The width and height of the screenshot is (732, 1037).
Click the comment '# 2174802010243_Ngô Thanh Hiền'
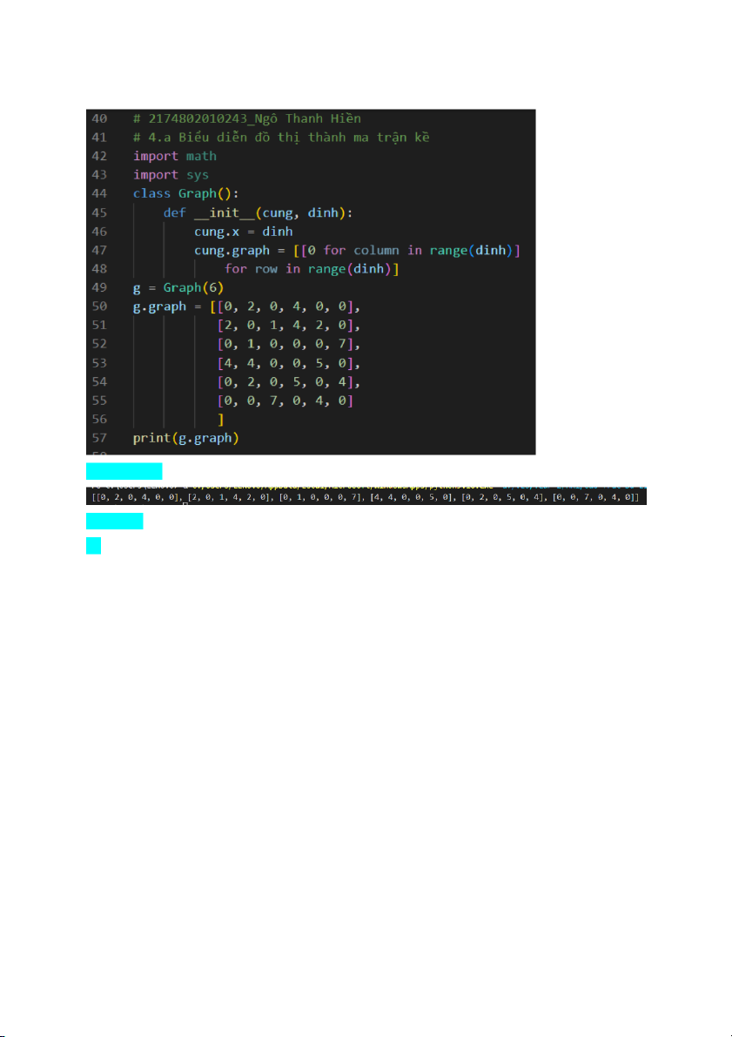click(247, 119)
